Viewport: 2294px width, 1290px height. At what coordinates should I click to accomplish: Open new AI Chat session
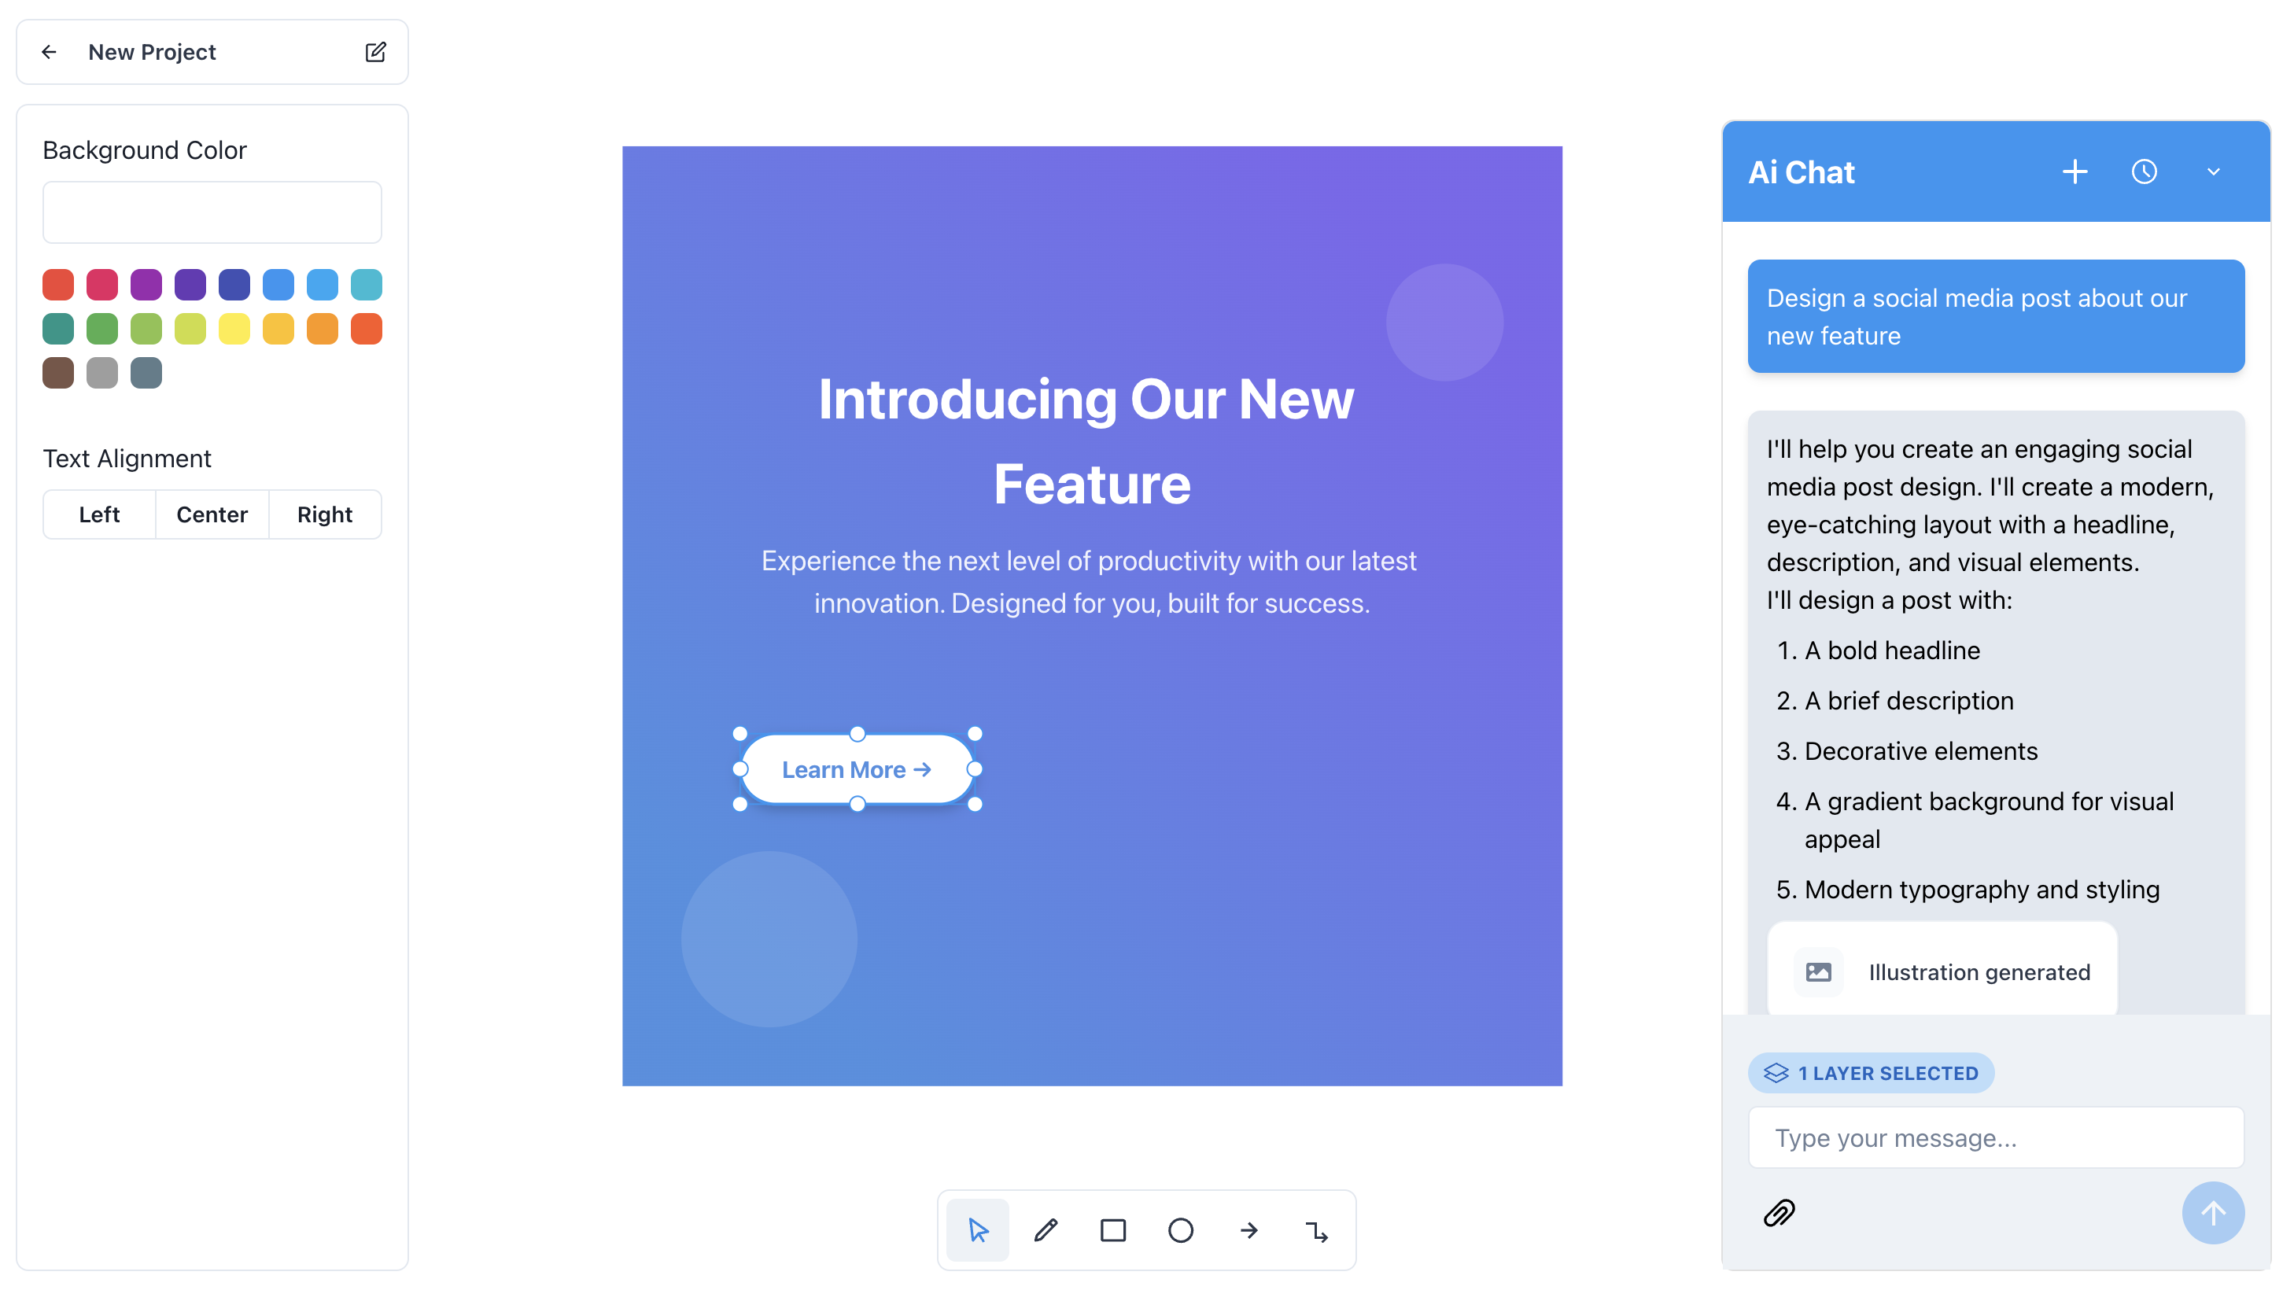[2075, 171]
